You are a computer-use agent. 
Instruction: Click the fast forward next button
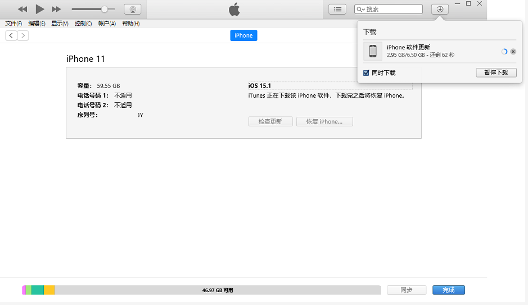click(56, 9)
